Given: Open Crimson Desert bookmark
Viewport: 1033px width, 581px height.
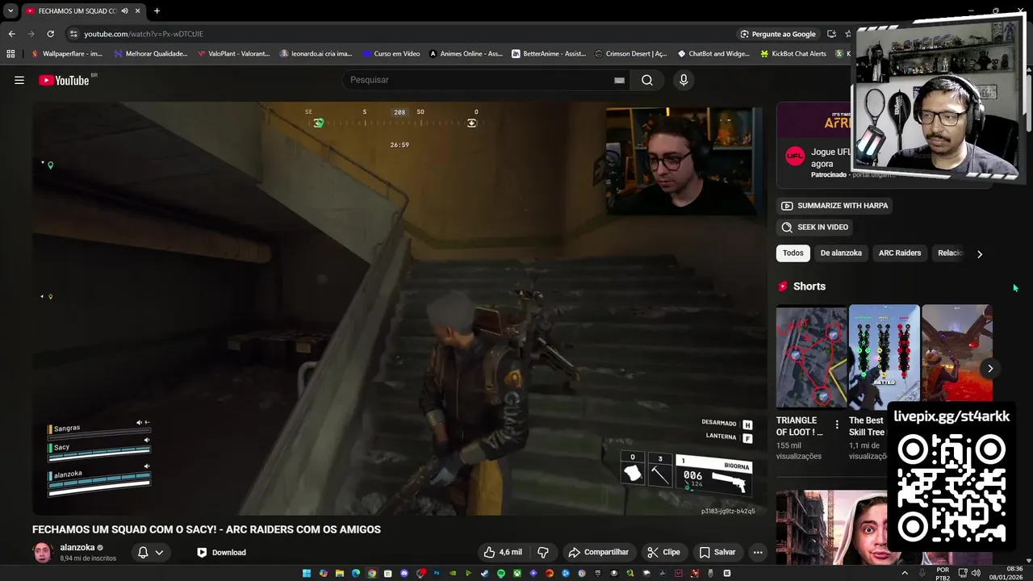Looking at the screenshot, I should [x=631, y=54].
